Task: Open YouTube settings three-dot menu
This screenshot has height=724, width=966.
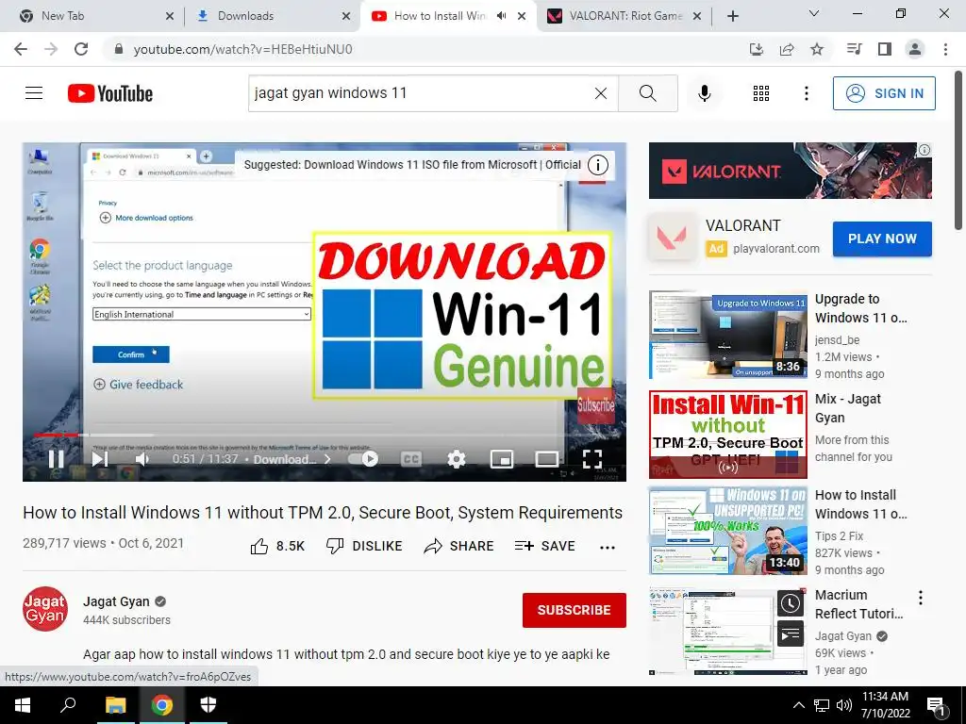Action: click(806, 93)
